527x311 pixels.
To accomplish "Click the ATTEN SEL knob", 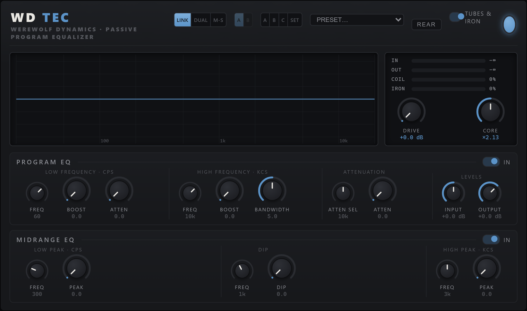I will 343,193.
